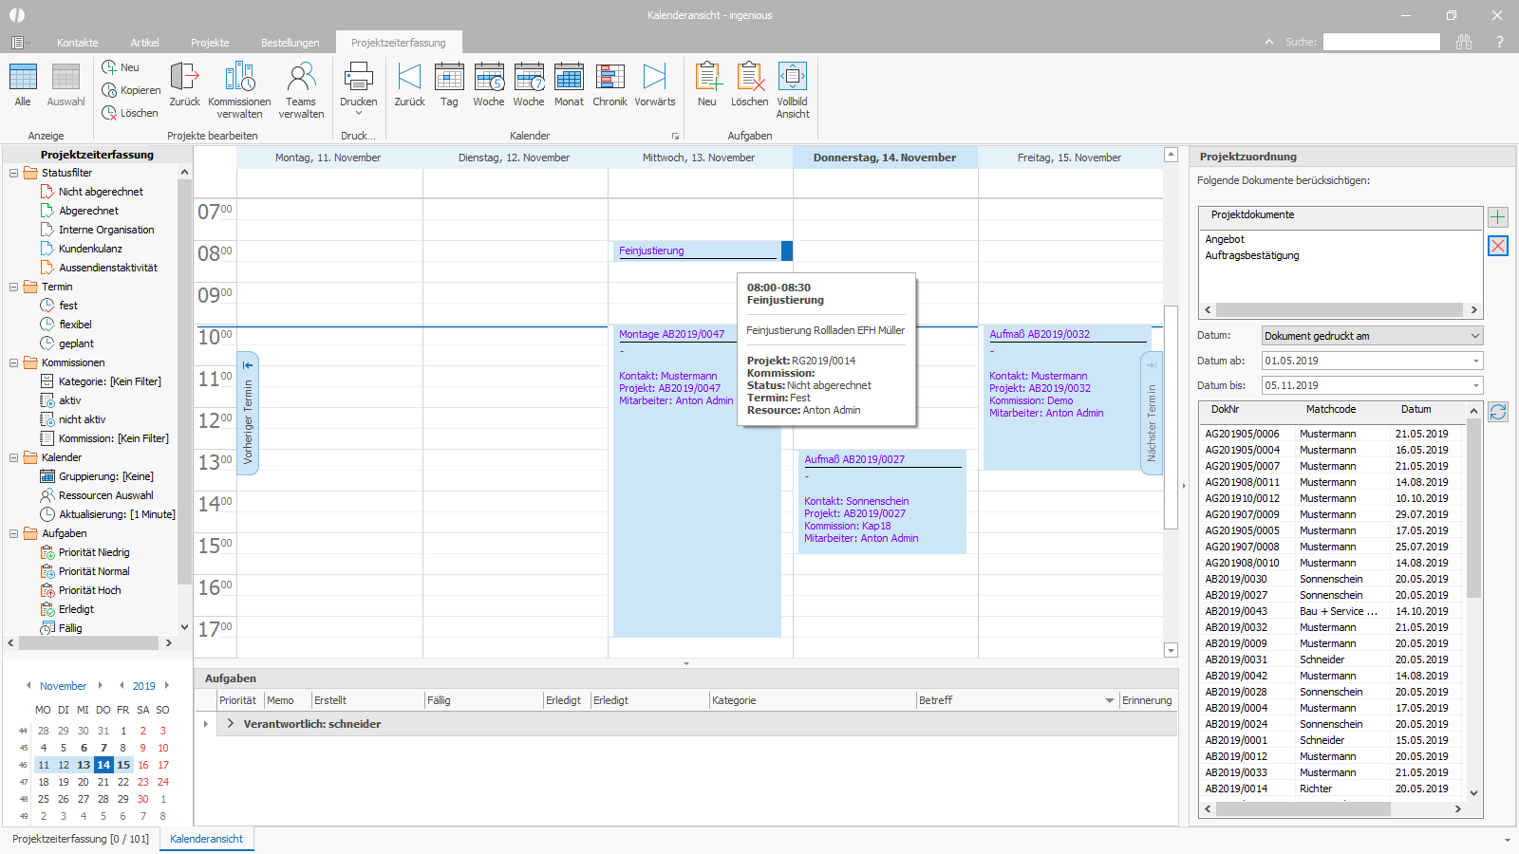Click the green plus to add Projektdokument

1498,217
